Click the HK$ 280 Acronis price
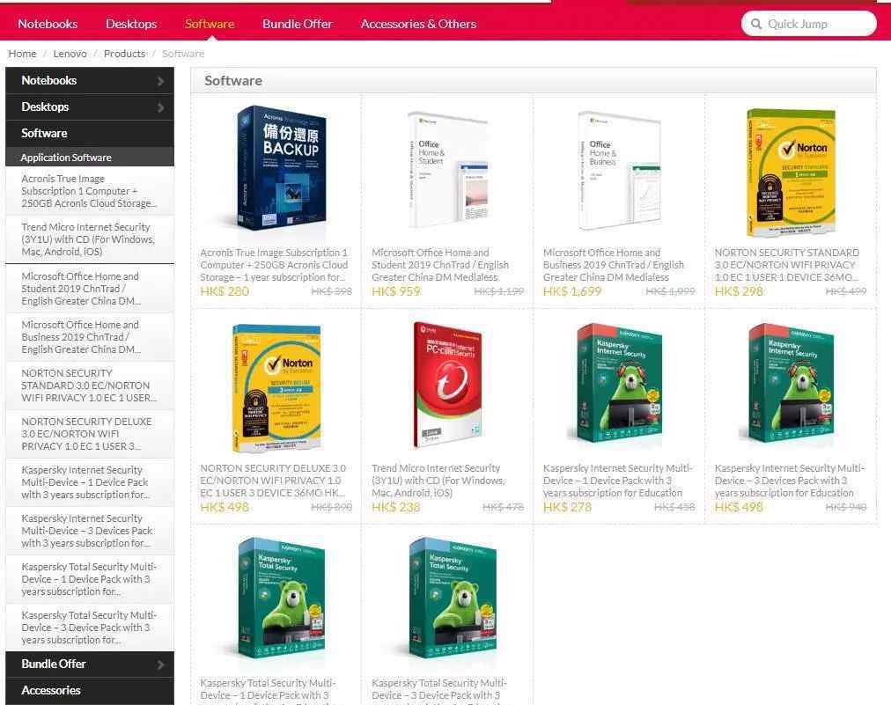The image size is (891, 705). click(x=225, y=291)
